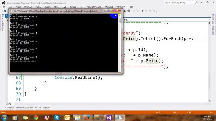Click the folder toolbar icon beside console
Image resolution: width=216 pixels, height=121 pixels.
pos(125,11)
